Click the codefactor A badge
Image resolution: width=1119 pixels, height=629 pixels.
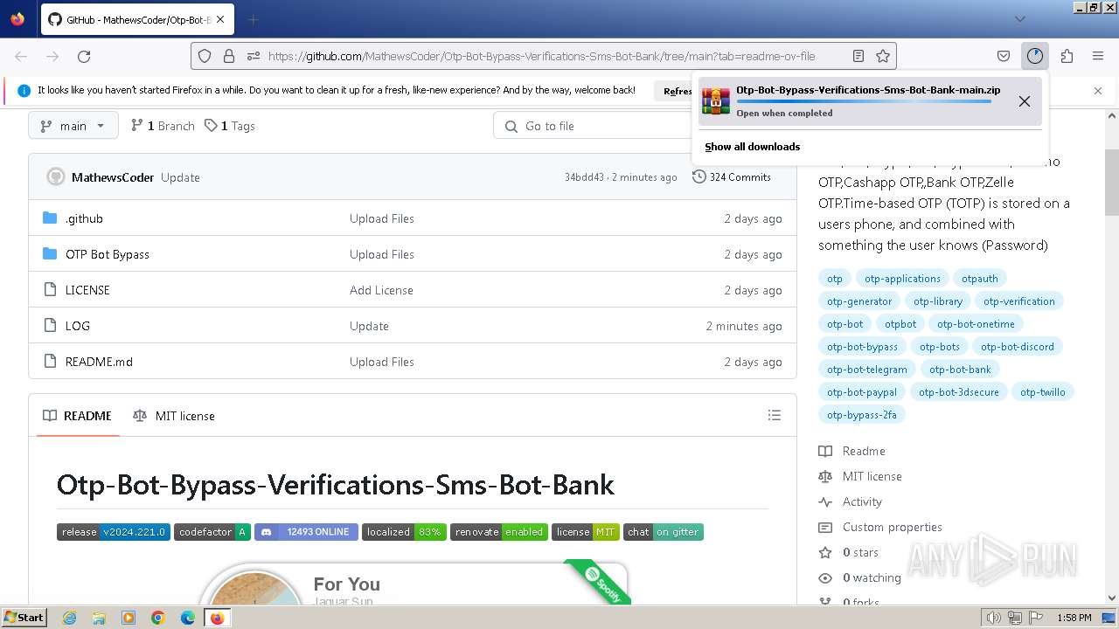pos(212,532)
